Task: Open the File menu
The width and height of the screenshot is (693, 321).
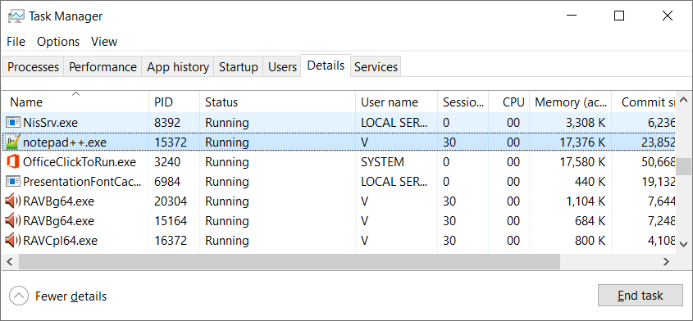Action: [x=16, y=42]
